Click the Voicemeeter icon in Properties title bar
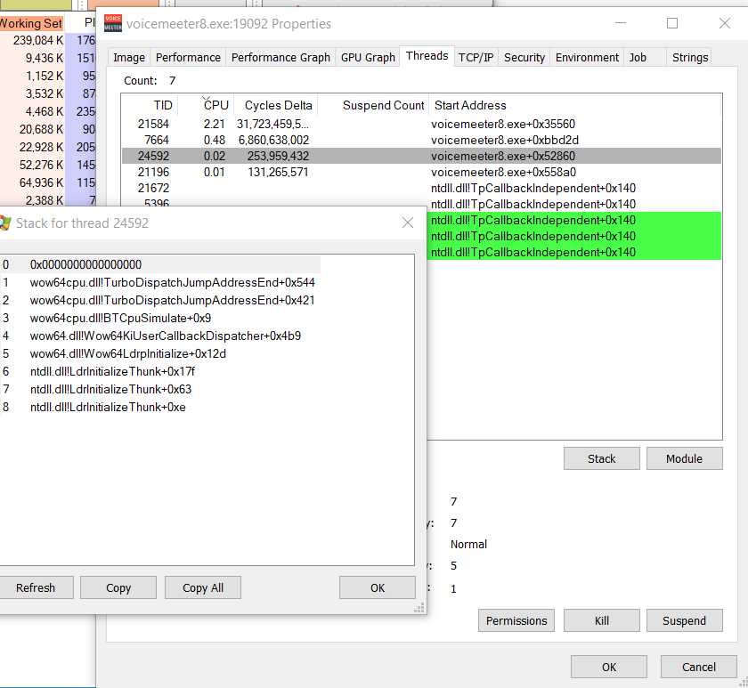 [113, 23]
